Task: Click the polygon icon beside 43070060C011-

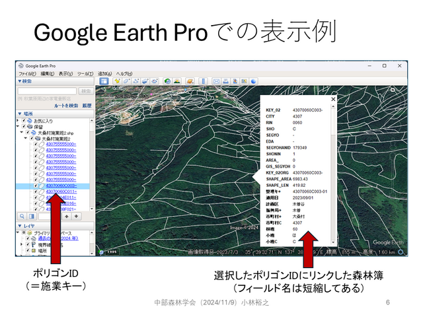Action: click(x=41, y=192)
